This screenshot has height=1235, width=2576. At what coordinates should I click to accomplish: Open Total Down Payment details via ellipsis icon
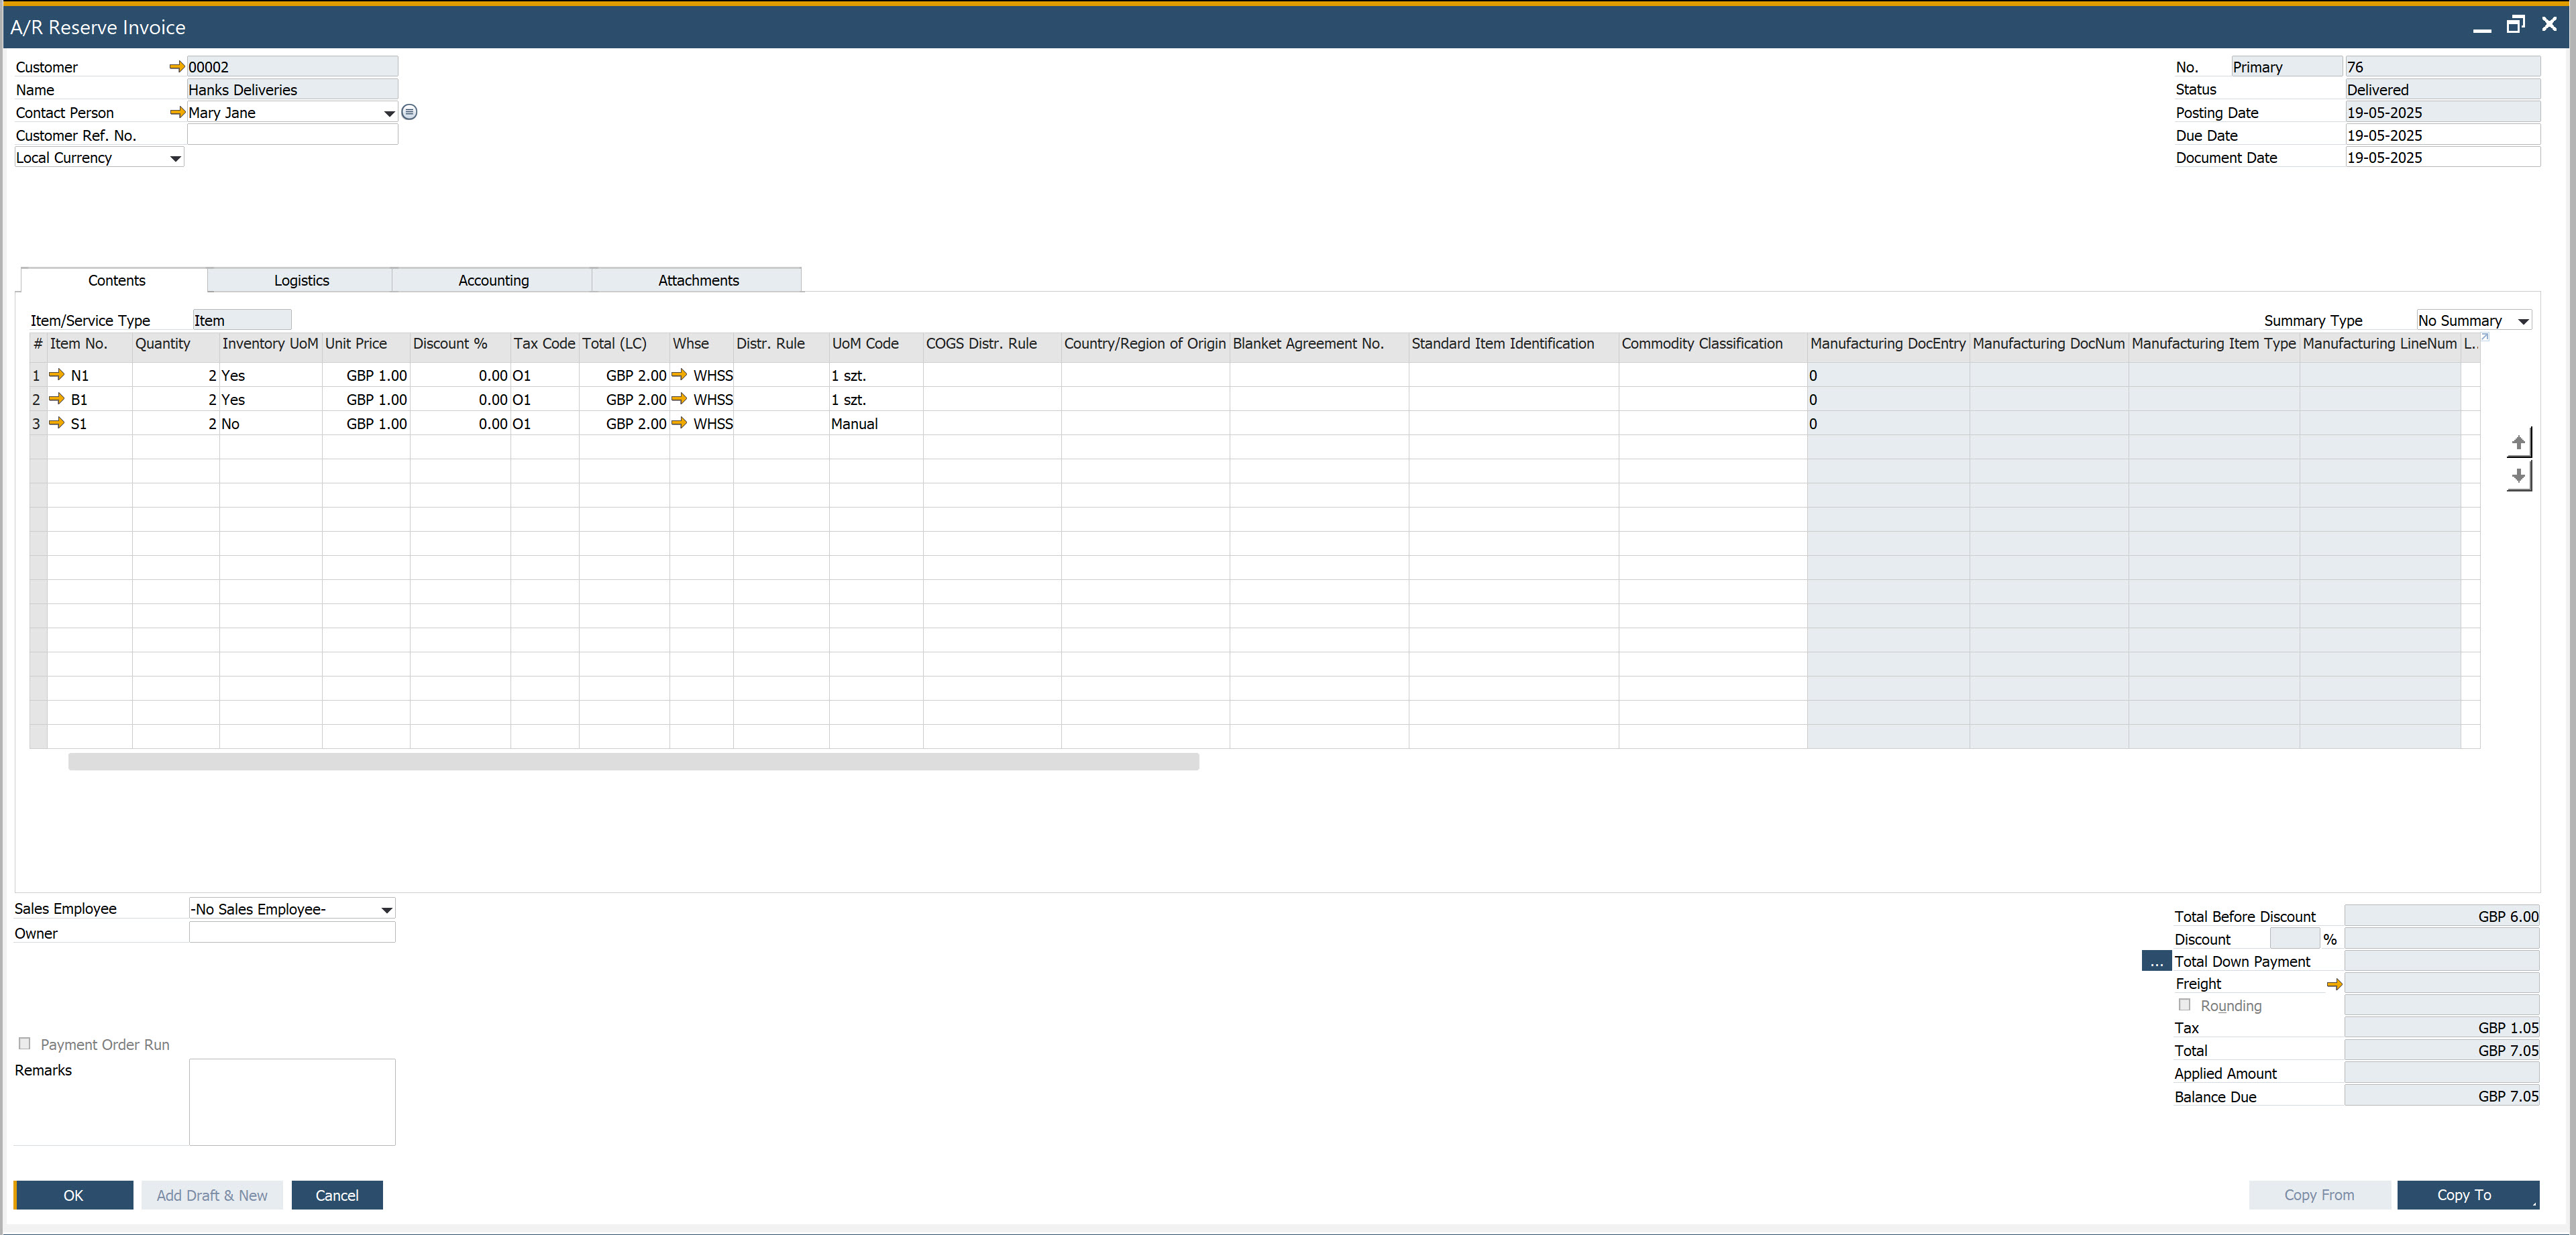2156,960
